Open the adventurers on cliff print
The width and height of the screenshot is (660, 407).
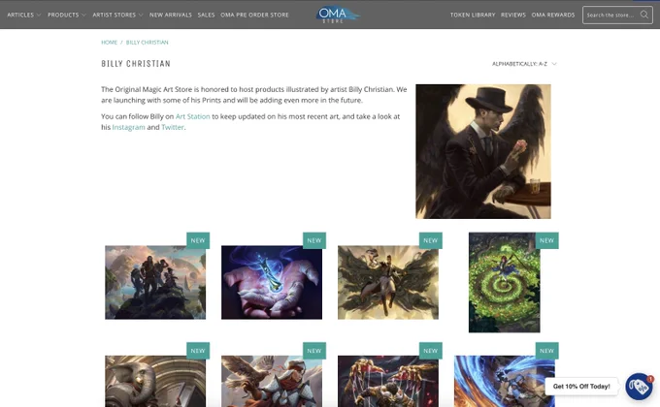[155, 283]
